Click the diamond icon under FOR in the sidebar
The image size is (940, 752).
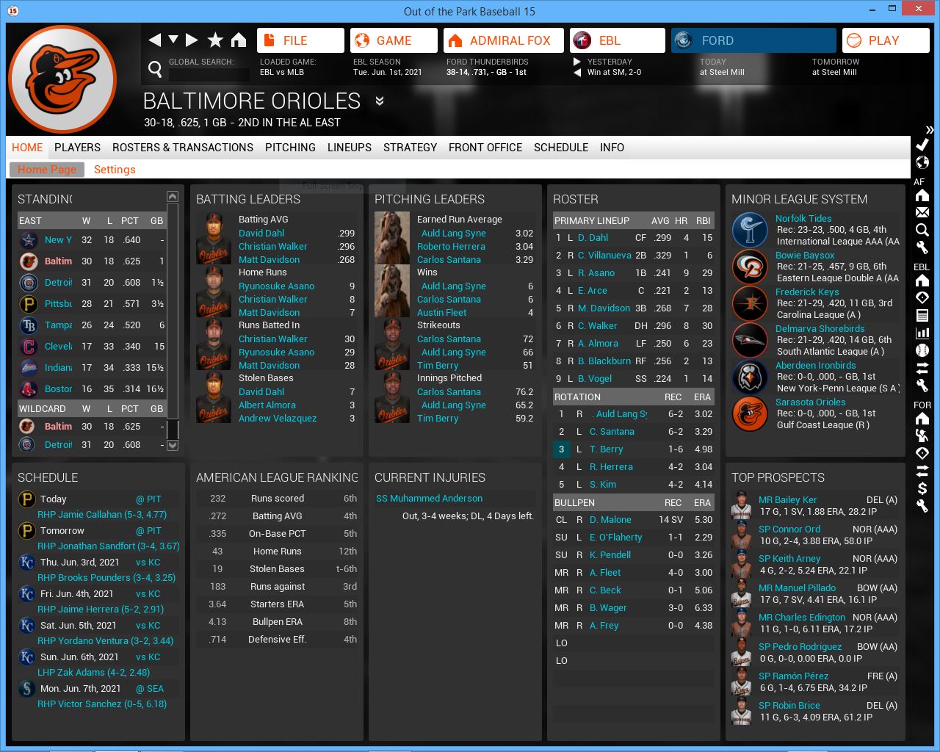pyautogui.click(x=922, y=453)
